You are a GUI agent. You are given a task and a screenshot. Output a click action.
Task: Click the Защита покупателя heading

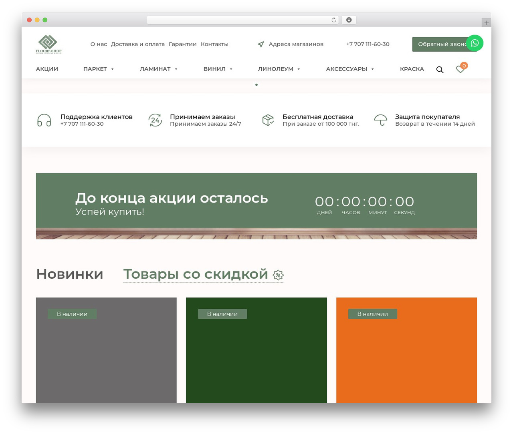coord(427,117)
